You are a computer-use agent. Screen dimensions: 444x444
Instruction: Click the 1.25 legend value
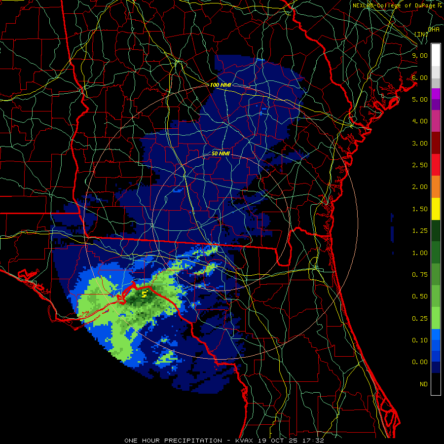tap(420, 231)
